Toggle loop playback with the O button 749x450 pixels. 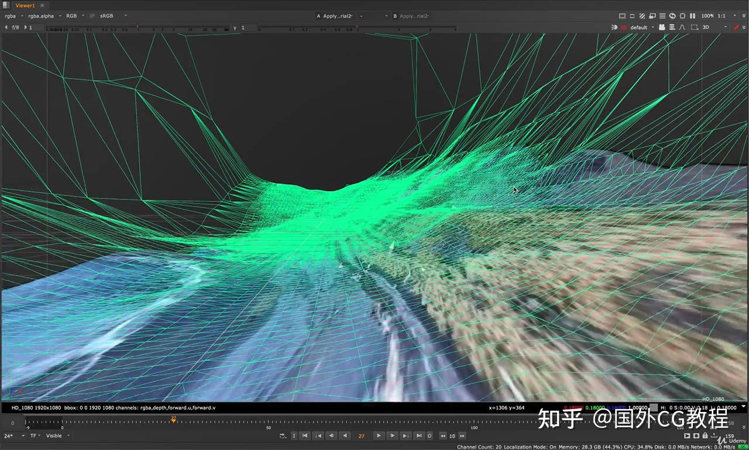tap(430, 435)
